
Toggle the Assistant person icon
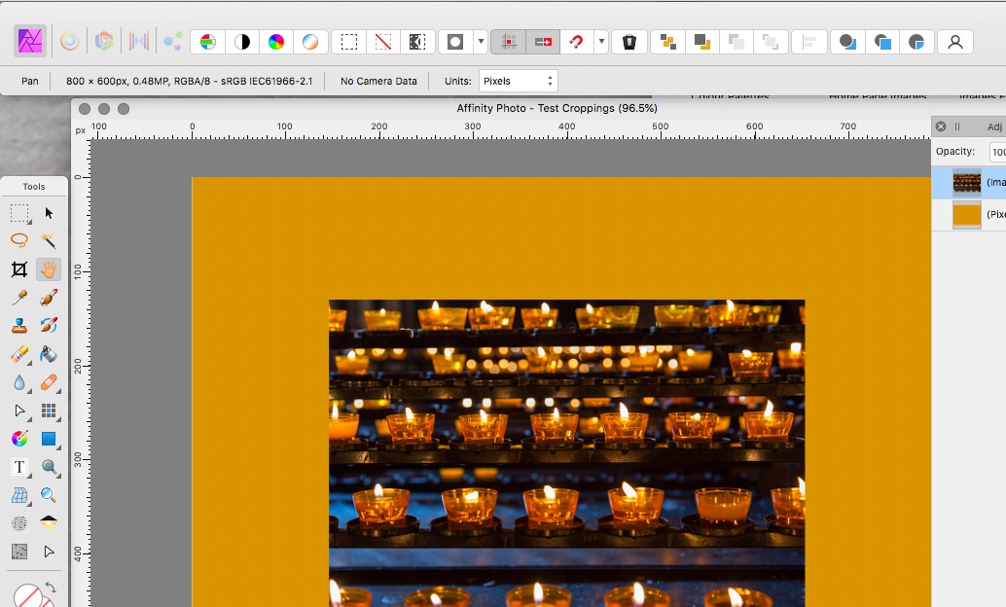[954, 41]
